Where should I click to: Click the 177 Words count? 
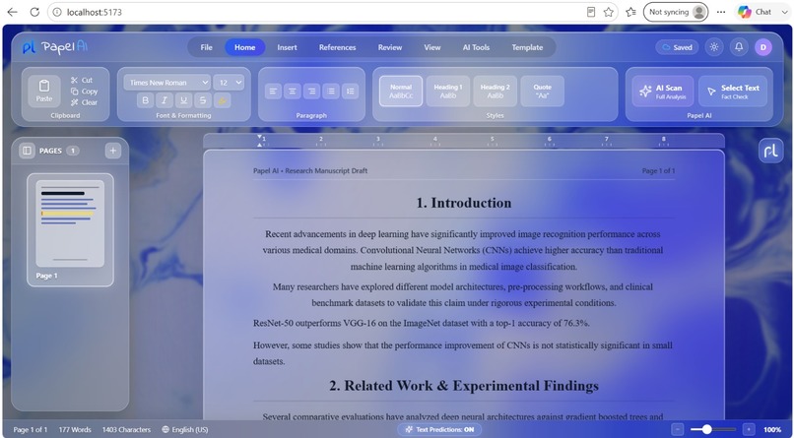click(x=75, y=429)
